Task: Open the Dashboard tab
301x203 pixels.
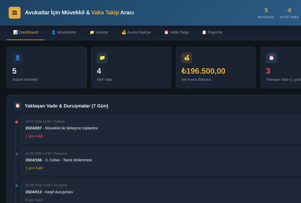Action: tap(26, 32)
